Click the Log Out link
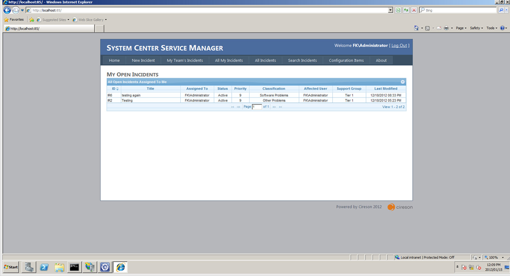 pos(399,46)
